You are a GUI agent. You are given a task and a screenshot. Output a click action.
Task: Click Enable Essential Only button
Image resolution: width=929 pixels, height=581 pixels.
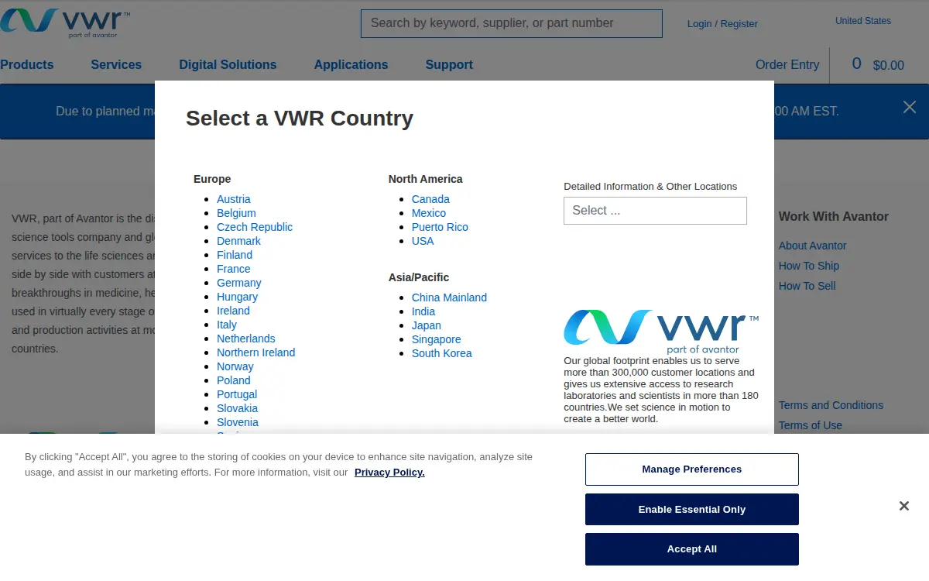click(x=692, y=510)
